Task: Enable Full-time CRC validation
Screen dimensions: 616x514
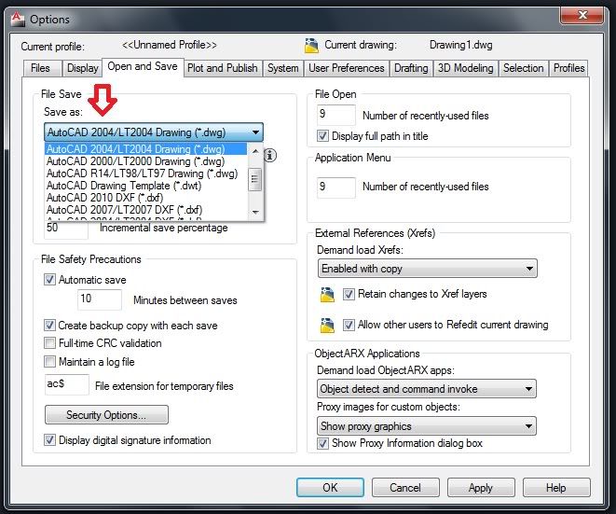Action: tap(49, 343)
